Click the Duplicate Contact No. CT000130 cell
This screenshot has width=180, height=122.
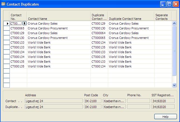tap(99, 28)
